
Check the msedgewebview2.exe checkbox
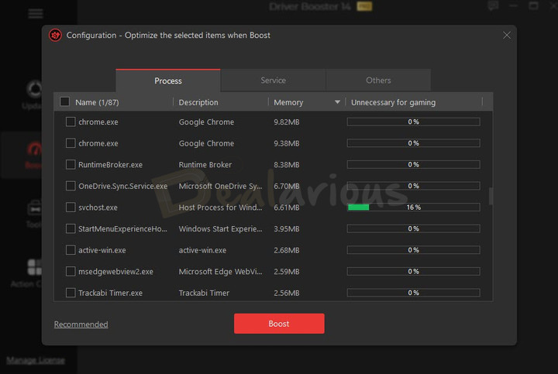[x=71, y=271]
